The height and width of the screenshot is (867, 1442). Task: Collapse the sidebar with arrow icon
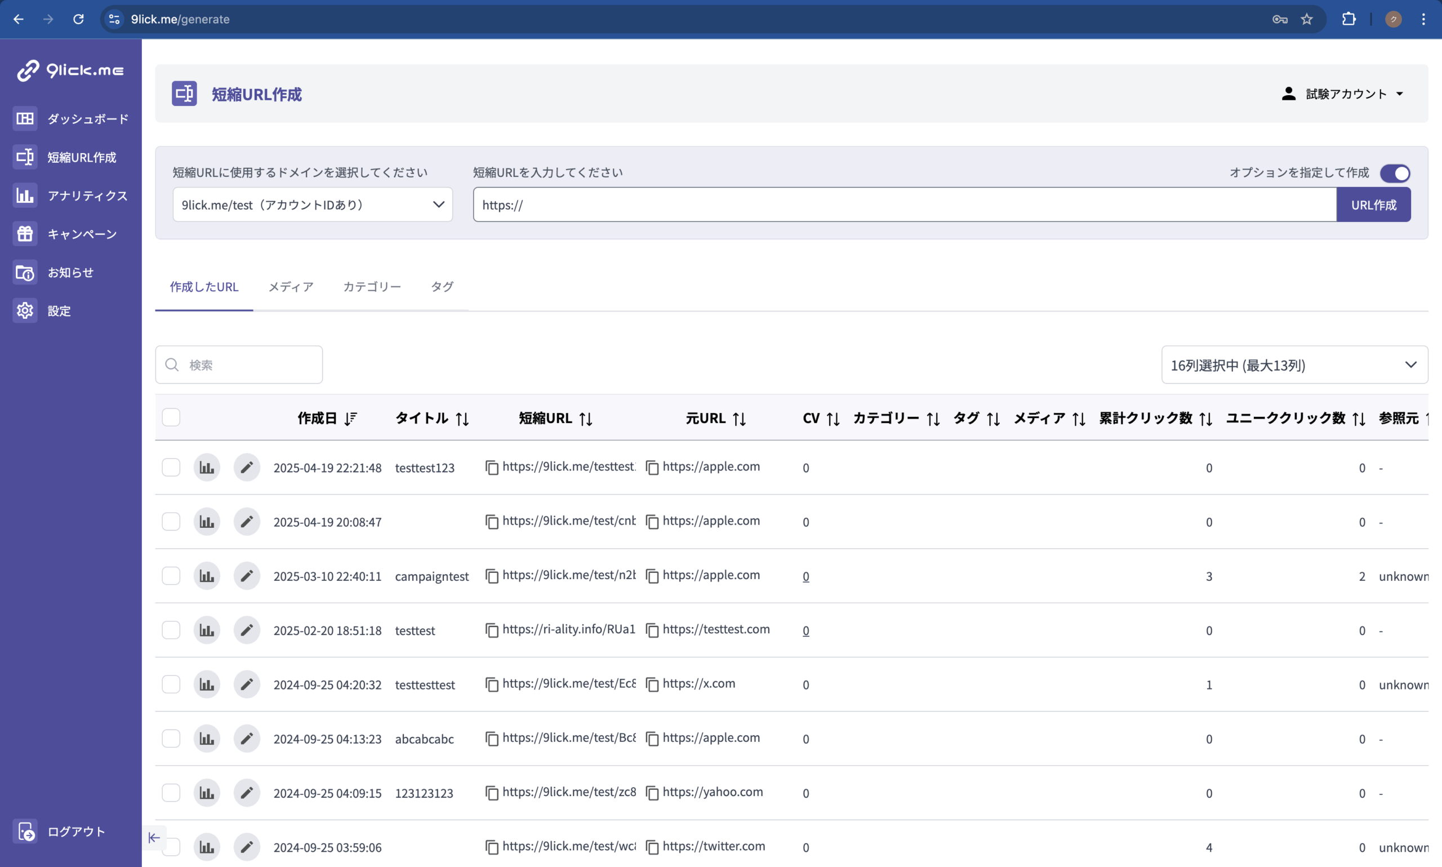154,838
